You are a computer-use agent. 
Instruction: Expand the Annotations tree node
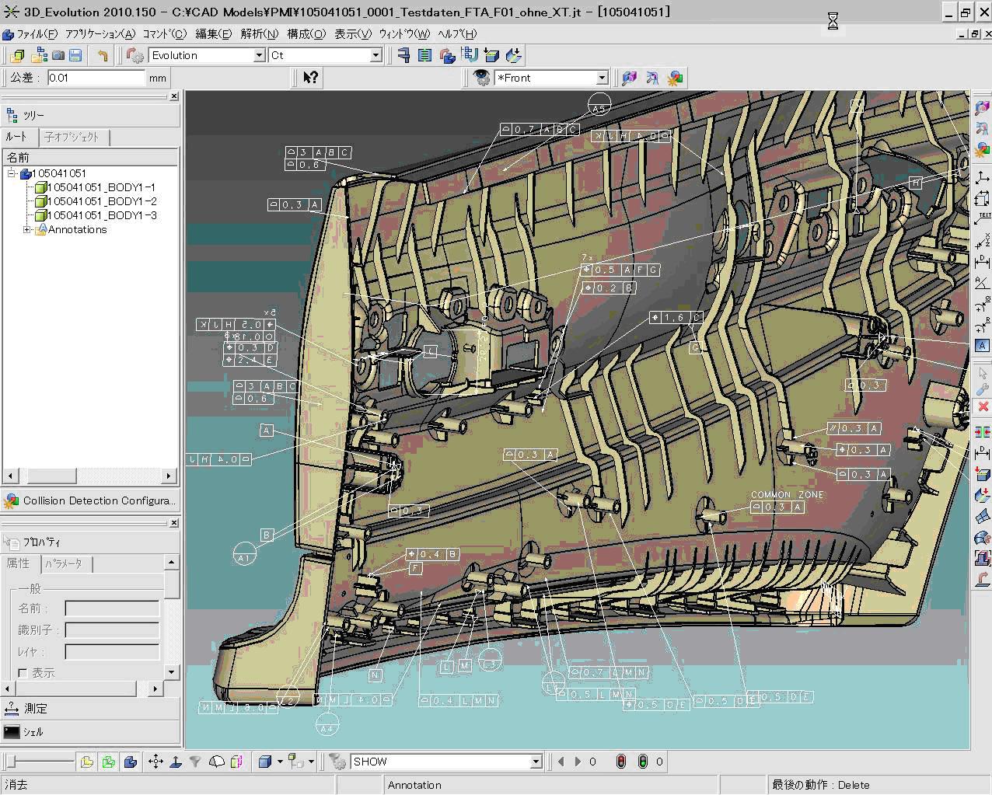[26, 229]
